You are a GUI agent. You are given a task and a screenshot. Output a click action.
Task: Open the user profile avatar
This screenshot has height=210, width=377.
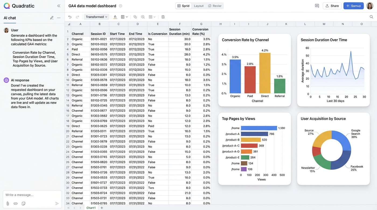(370, 6)
